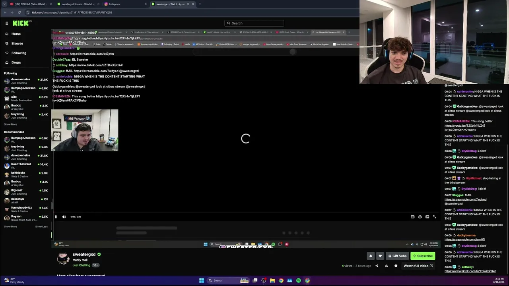Open Browse in the sidebar
This screenshot has height=286, width=509.
(x=17, y=43)
